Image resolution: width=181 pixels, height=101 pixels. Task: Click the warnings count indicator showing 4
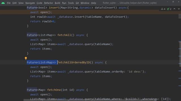point(163,9)
